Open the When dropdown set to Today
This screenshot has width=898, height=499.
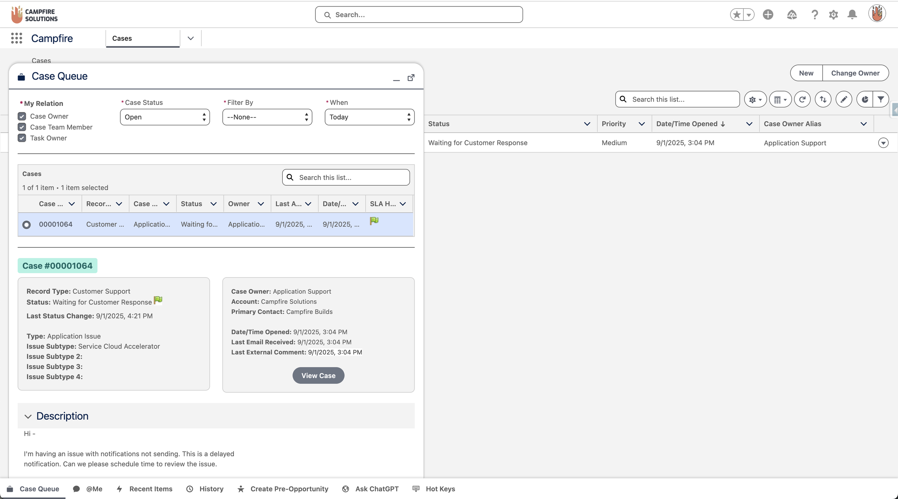coord(369,117)
